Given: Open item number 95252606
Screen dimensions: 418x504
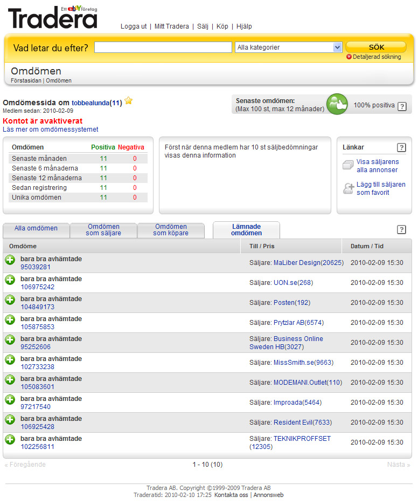Looking at the screenshot, I should click(36, 347).
